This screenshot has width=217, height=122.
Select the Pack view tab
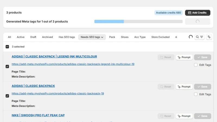click(x=112, y=37)
